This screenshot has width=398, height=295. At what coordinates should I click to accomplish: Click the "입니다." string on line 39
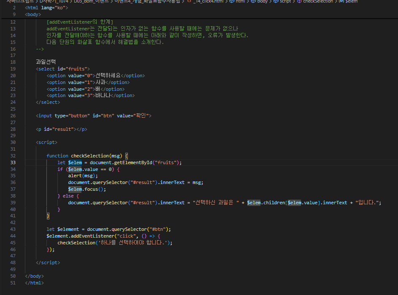(367, 203)
